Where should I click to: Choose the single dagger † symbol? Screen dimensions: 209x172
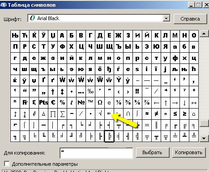53,92
